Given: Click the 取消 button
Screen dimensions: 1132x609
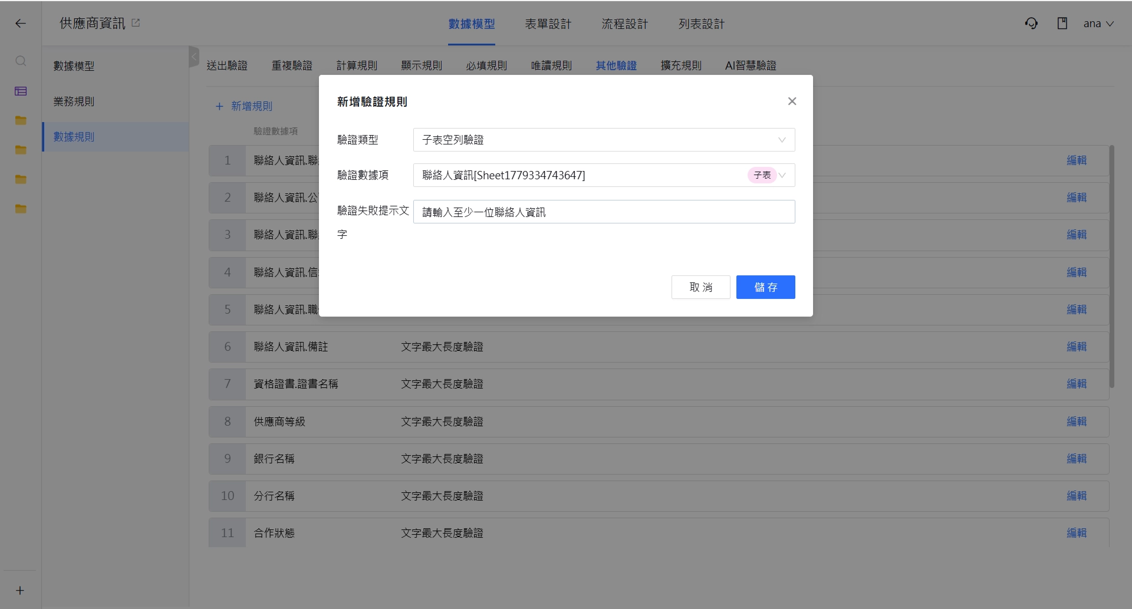Looking at the screenshot, I should click(x=701, y=287).
